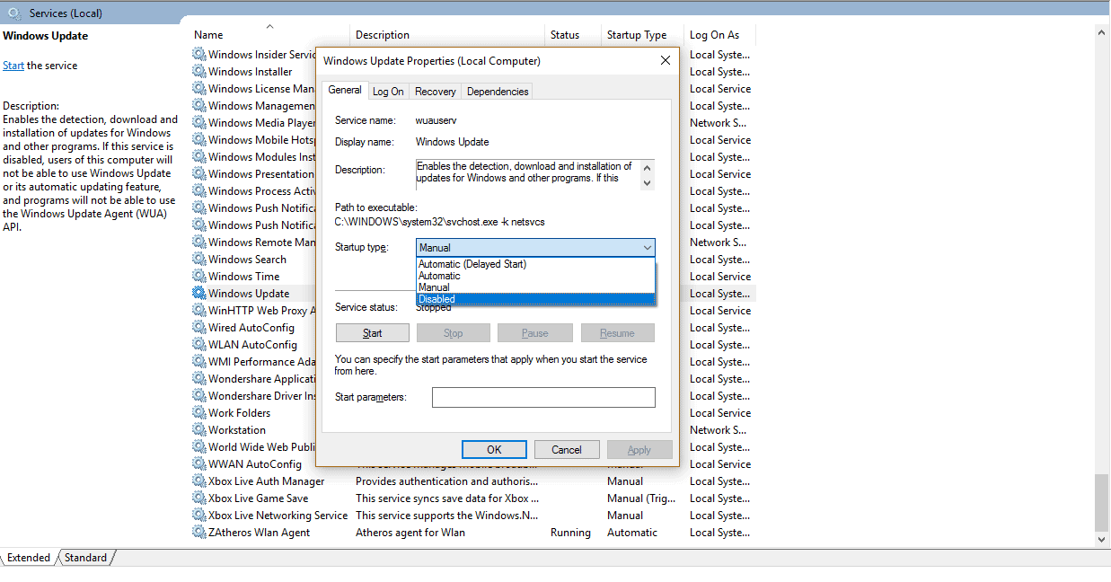Click the gear icon beside WWAN AutoConfig
The width and height of the screenshot is (1111, 582).
pyautogui.click(x=198, y=463)
